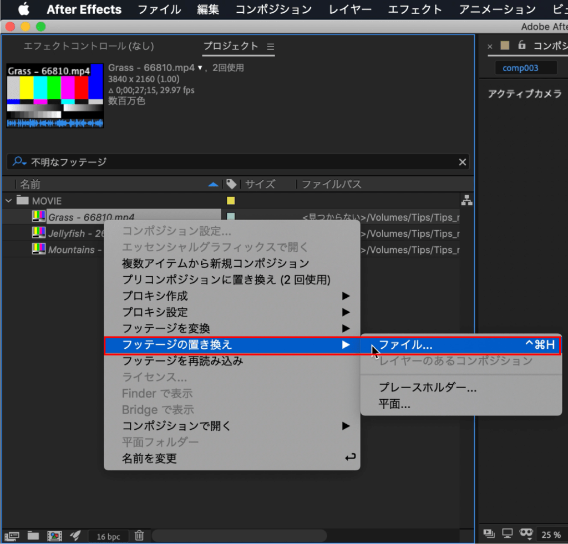Viewport: 568px width, 544px height.
Task: Click the monitor preview icon in viewer footer
Action: tap(507, 533)
